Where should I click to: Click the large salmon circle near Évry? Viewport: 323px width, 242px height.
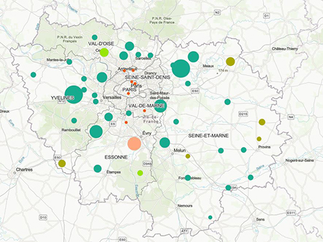134,143
